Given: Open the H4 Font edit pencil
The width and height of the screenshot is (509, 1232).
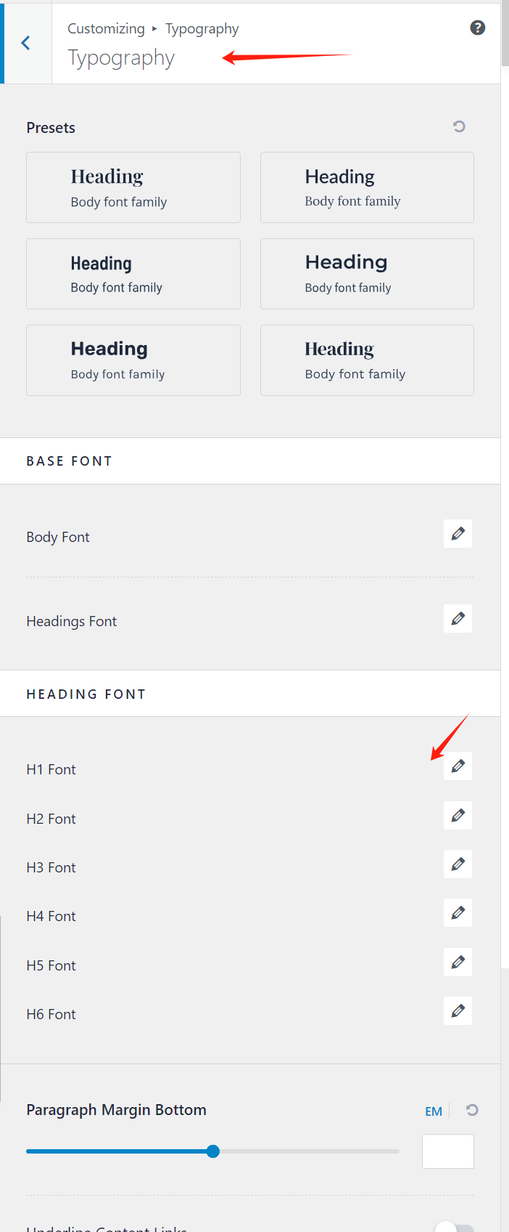Looking at the screenshot, I should pos(458,913).
